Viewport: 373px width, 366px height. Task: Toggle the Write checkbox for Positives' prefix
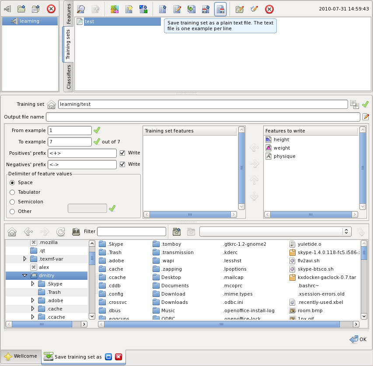pyautogui.click(x=122, y=153)
